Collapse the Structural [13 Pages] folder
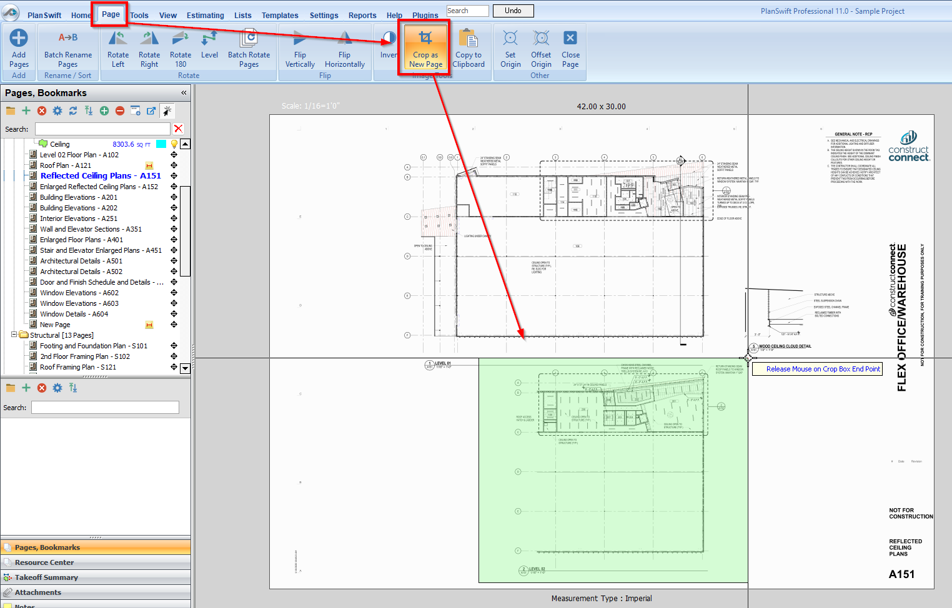The image size is (952, 608). coord(14,335)
